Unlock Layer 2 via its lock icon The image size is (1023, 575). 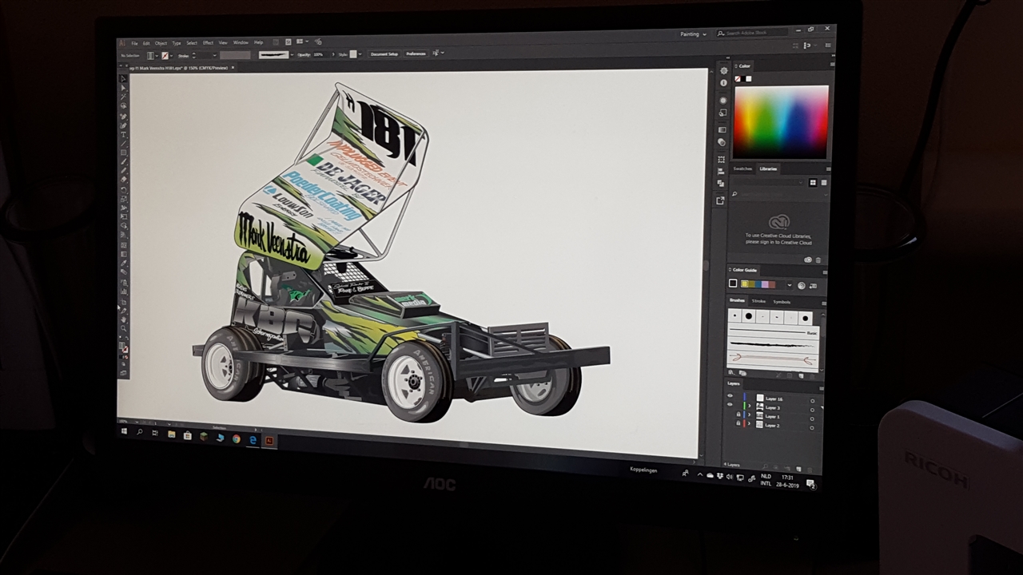(x=738, y=423)
